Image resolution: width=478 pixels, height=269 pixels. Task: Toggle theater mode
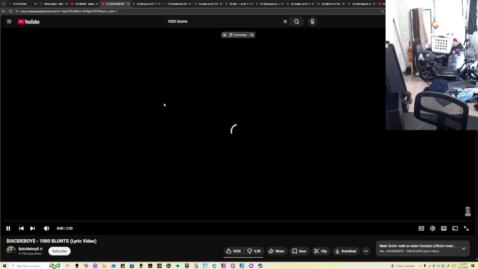point(444,228)
